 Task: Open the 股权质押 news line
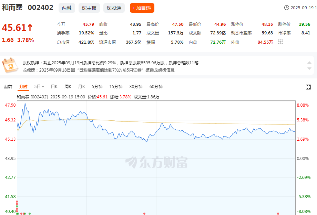(x=110, y=63)
